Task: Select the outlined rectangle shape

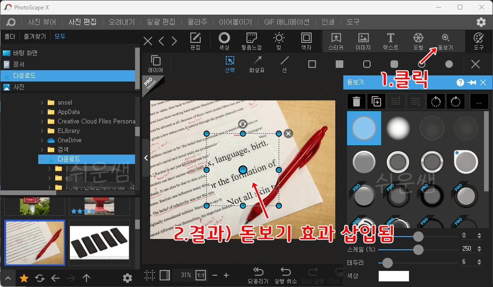Action: click(312, 64)
